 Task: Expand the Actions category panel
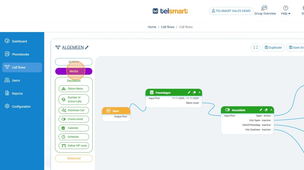(74, 62)
